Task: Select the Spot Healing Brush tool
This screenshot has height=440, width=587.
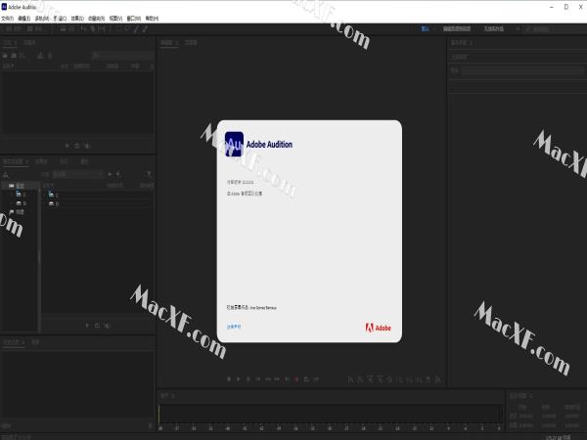Action: click(145, 28)
